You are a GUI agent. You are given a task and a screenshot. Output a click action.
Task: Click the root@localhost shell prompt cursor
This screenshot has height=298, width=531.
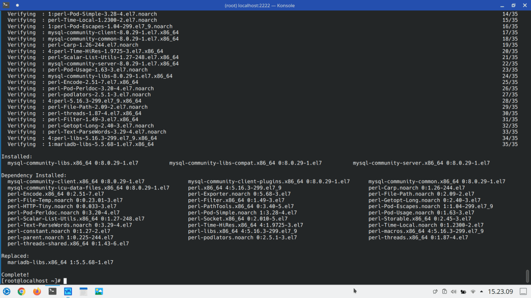[65, 281]
